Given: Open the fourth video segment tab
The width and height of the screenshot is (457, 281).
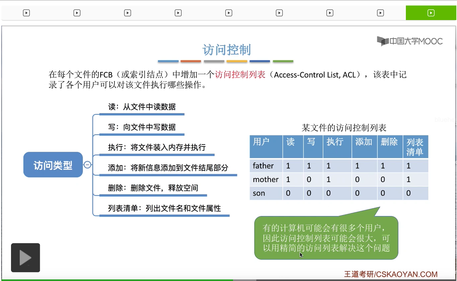Looking at the screenshot, I should point(178,13).
